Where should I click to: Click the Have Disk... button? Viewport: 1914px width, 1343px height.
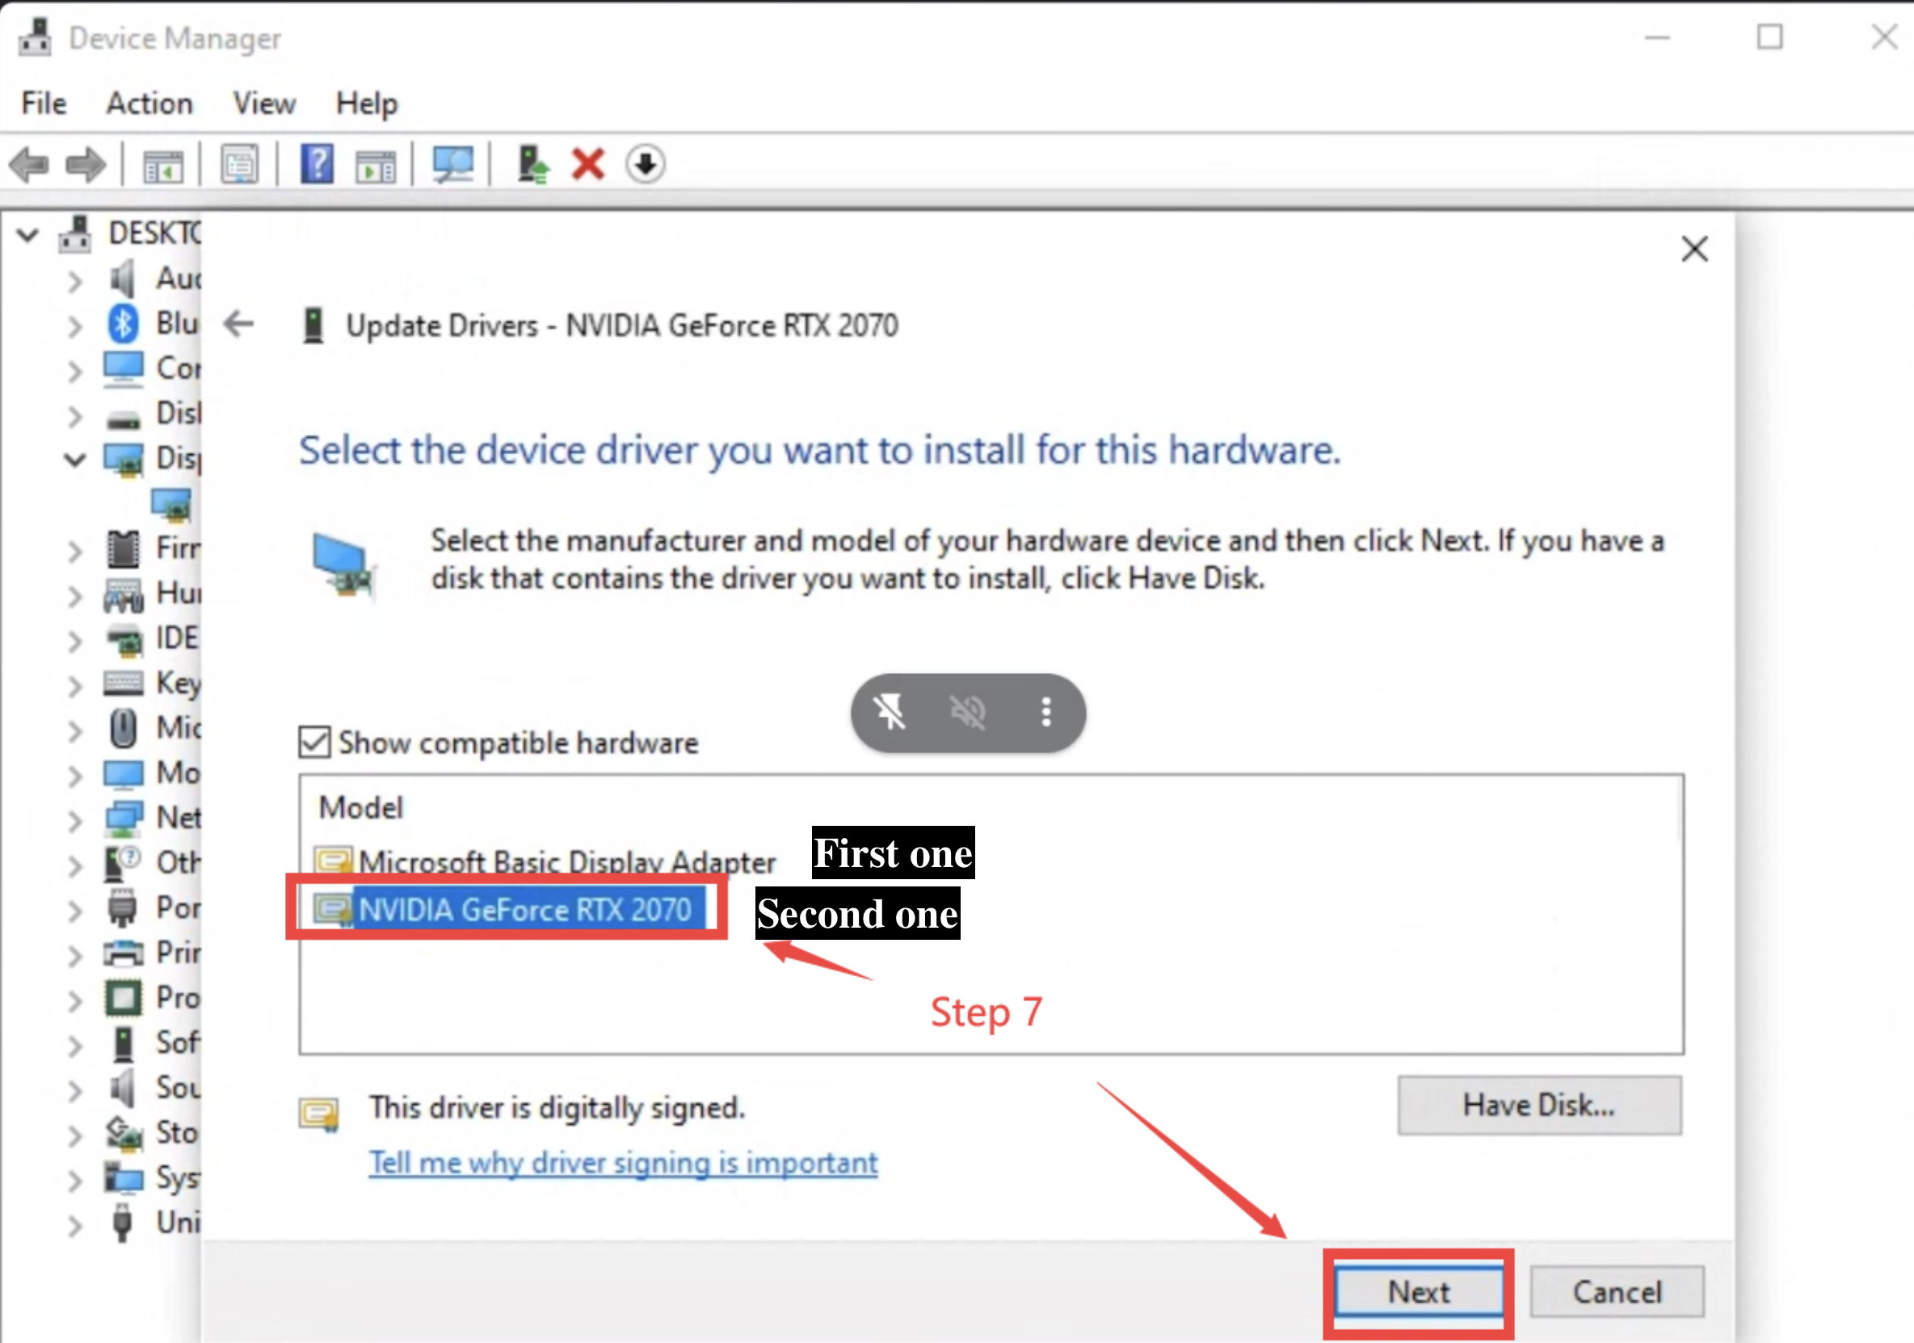click(1539, 1105)
